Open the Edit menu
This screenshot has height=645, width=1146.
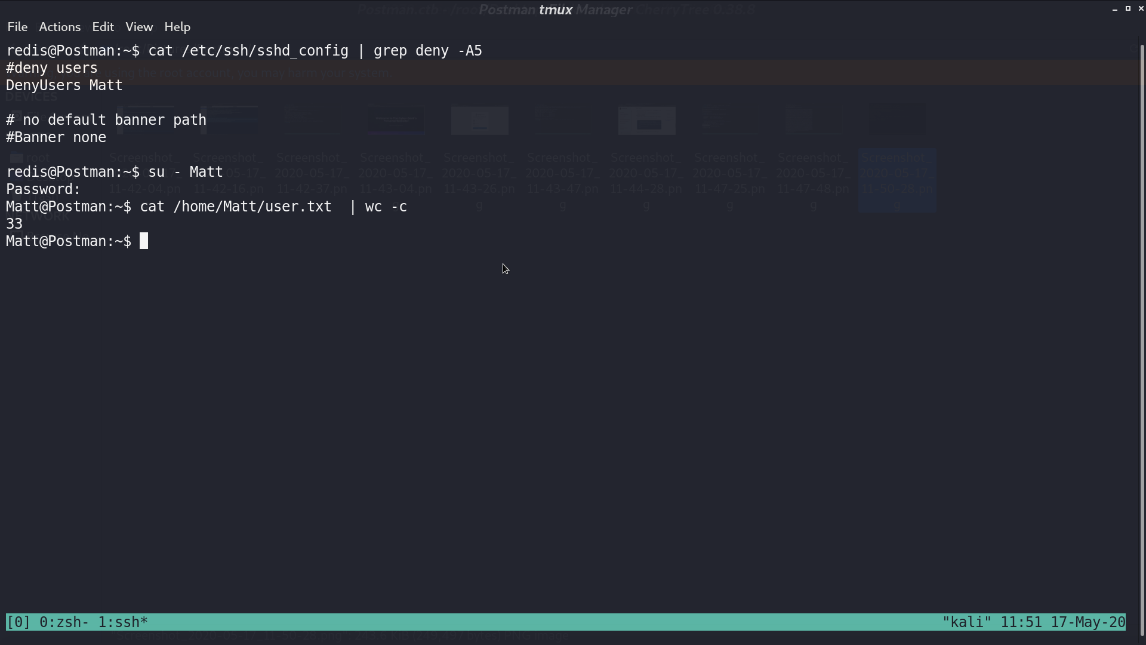103,27
